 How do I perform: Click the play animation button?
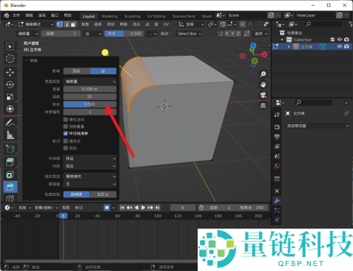(x=143, y=207)
